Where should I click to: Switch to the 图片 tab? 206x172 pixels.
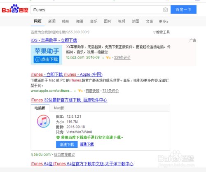(108, 21)
